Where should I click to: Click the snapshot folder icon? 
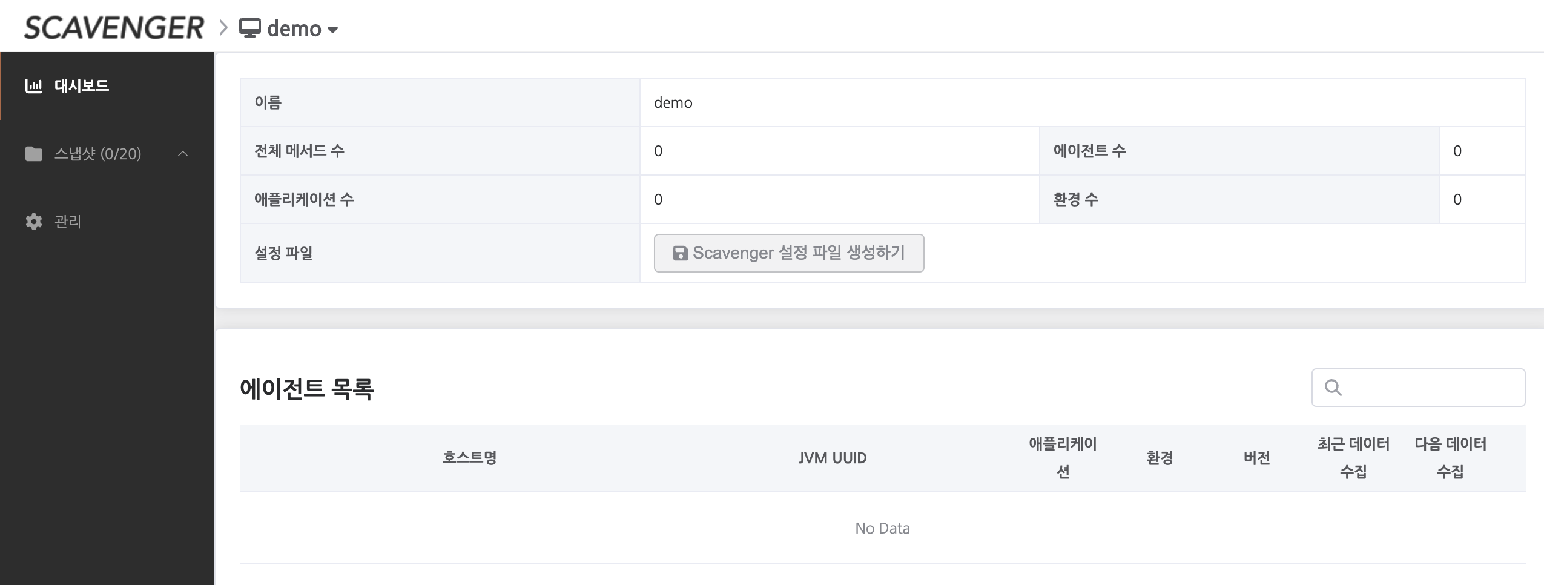34,154
